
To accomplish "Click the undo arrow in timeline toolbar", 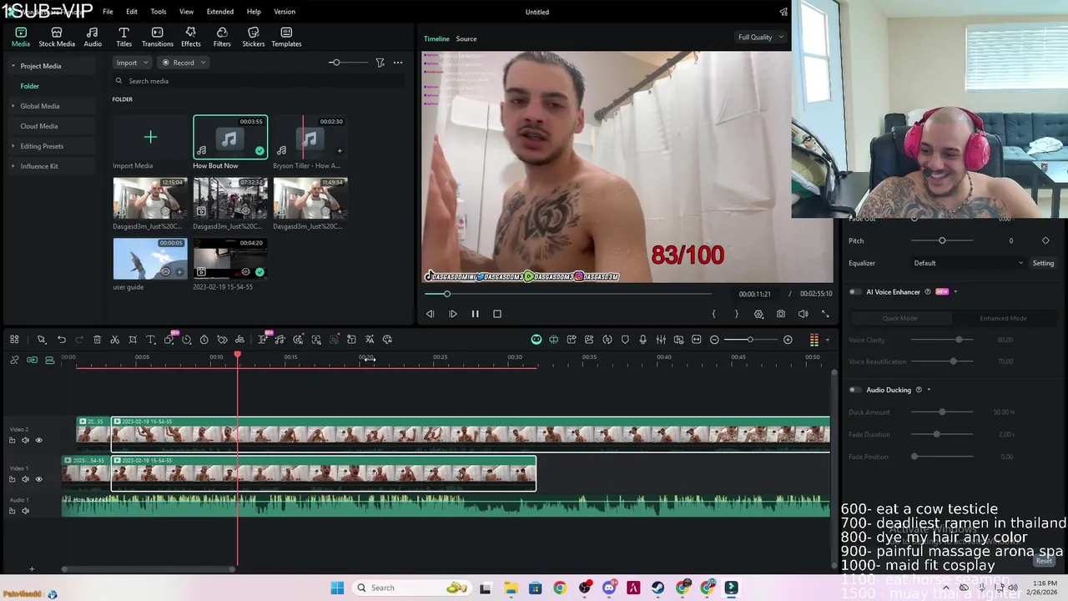I will click(x=61, y=340).
